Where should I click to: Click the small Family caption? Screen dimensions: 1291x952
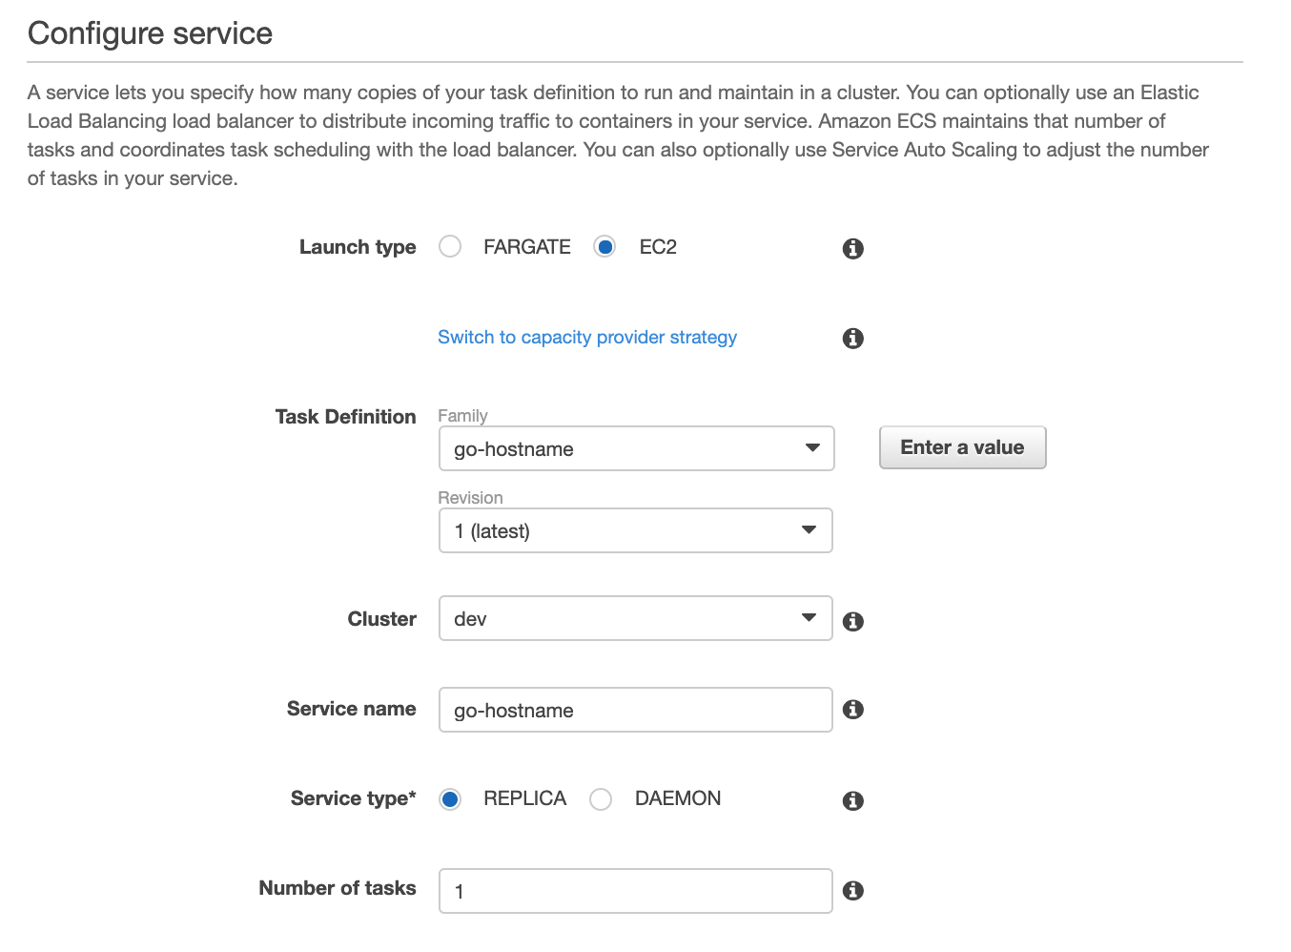462,416
